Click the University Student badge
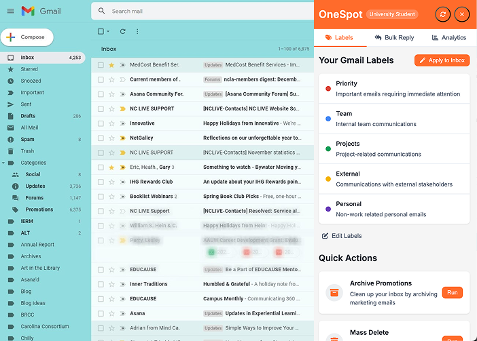 [392, 14]
